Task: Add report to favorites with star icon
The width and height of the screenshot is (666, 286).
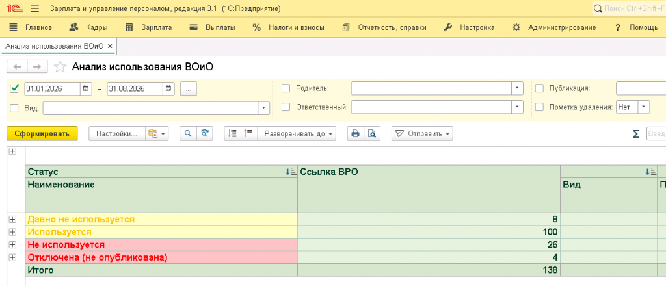Action: point(60,66)
